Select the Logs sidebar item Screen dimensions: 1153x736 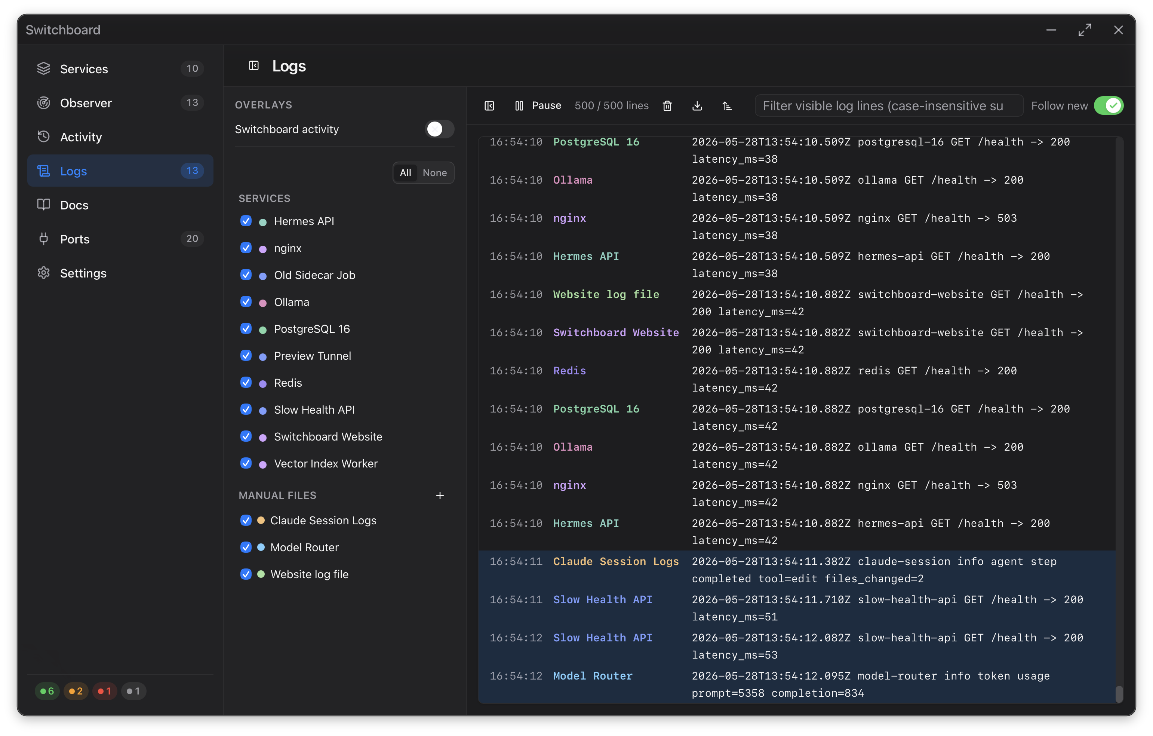[x=120, y=171]
